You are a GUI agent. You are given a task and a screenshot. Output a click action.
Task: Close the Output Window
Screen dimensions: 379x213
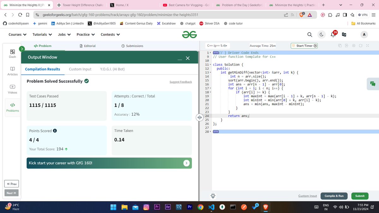point(187,58)
